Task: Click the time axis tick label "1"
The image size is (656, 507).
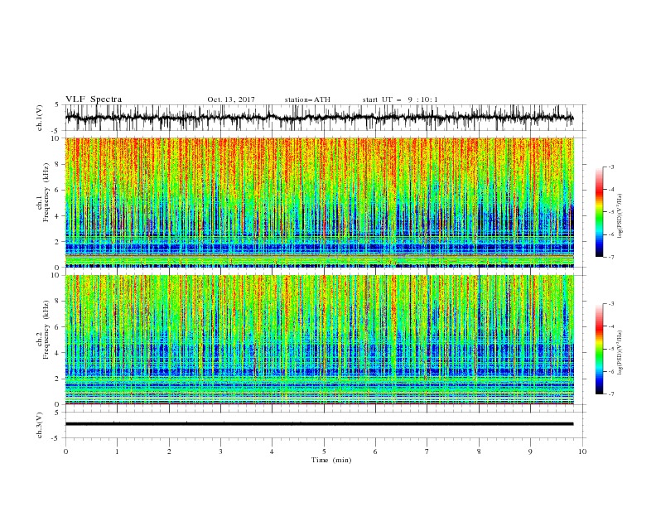Action: click(117, 451)
